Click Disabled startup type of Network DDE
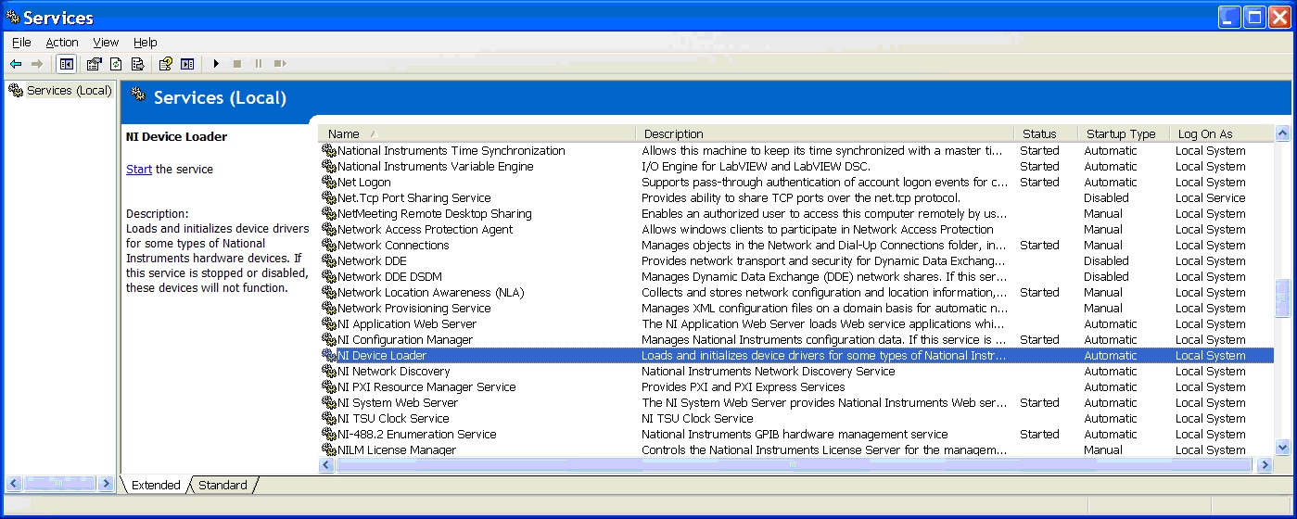The width and height of the screenshot is (1297, 519). (x=1106, y=261)
